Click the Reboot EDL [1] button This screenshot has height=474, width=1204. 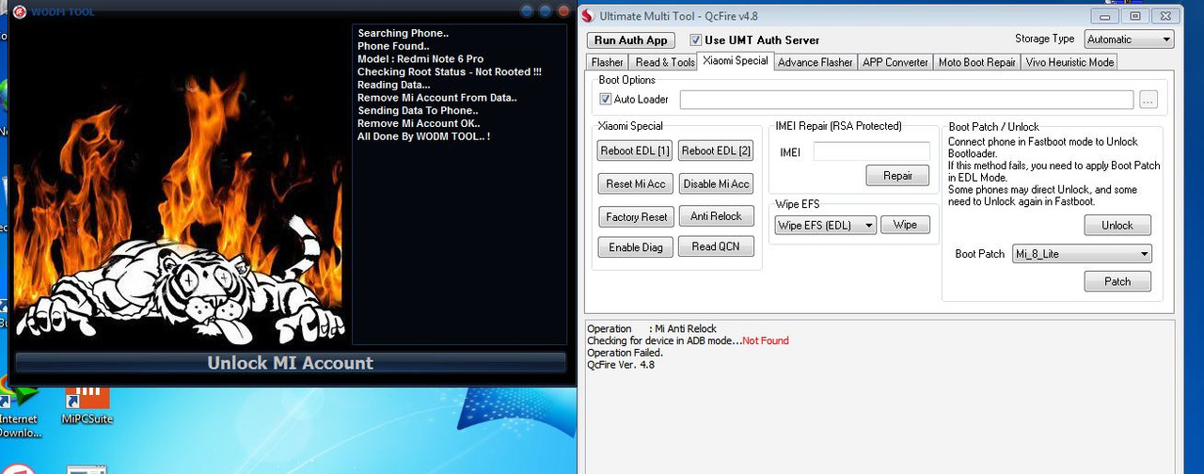click(636, 151)
